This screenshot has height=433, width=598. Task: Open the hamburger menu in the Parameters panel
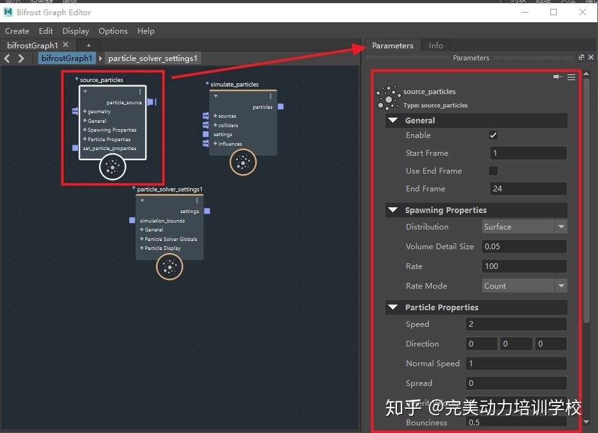click(x=571, y=76)
